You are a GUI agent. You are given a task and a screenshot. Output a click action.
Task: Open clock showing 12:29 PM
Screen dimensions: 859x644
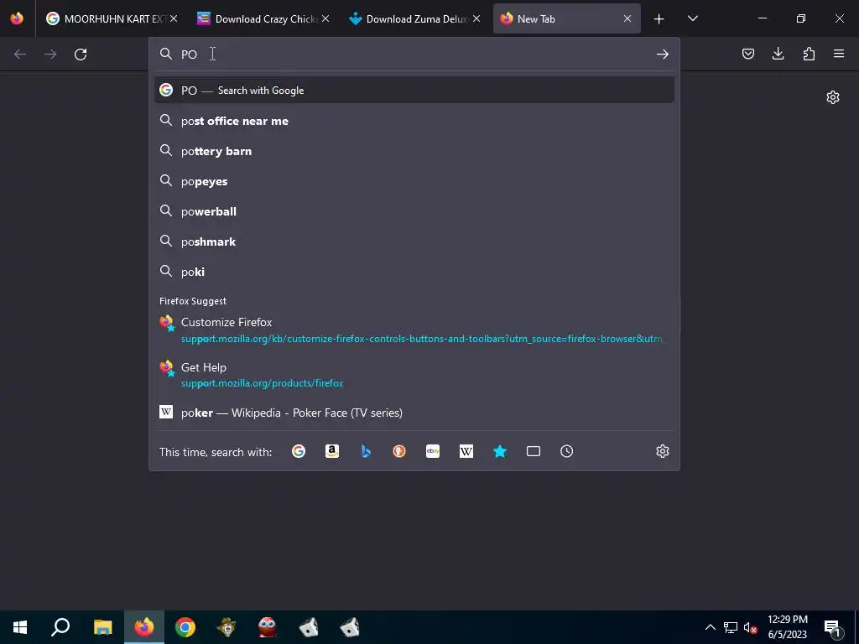coord(787,627)
